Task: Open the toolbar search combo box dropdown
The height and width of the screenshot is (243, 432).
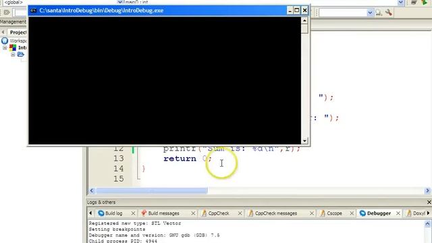Action: [x=370, y=12]
